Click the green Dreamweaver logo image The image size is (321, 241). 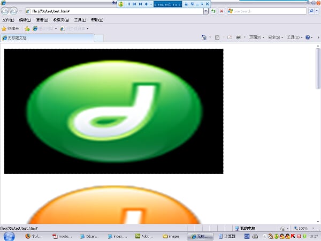click(113, 111)
